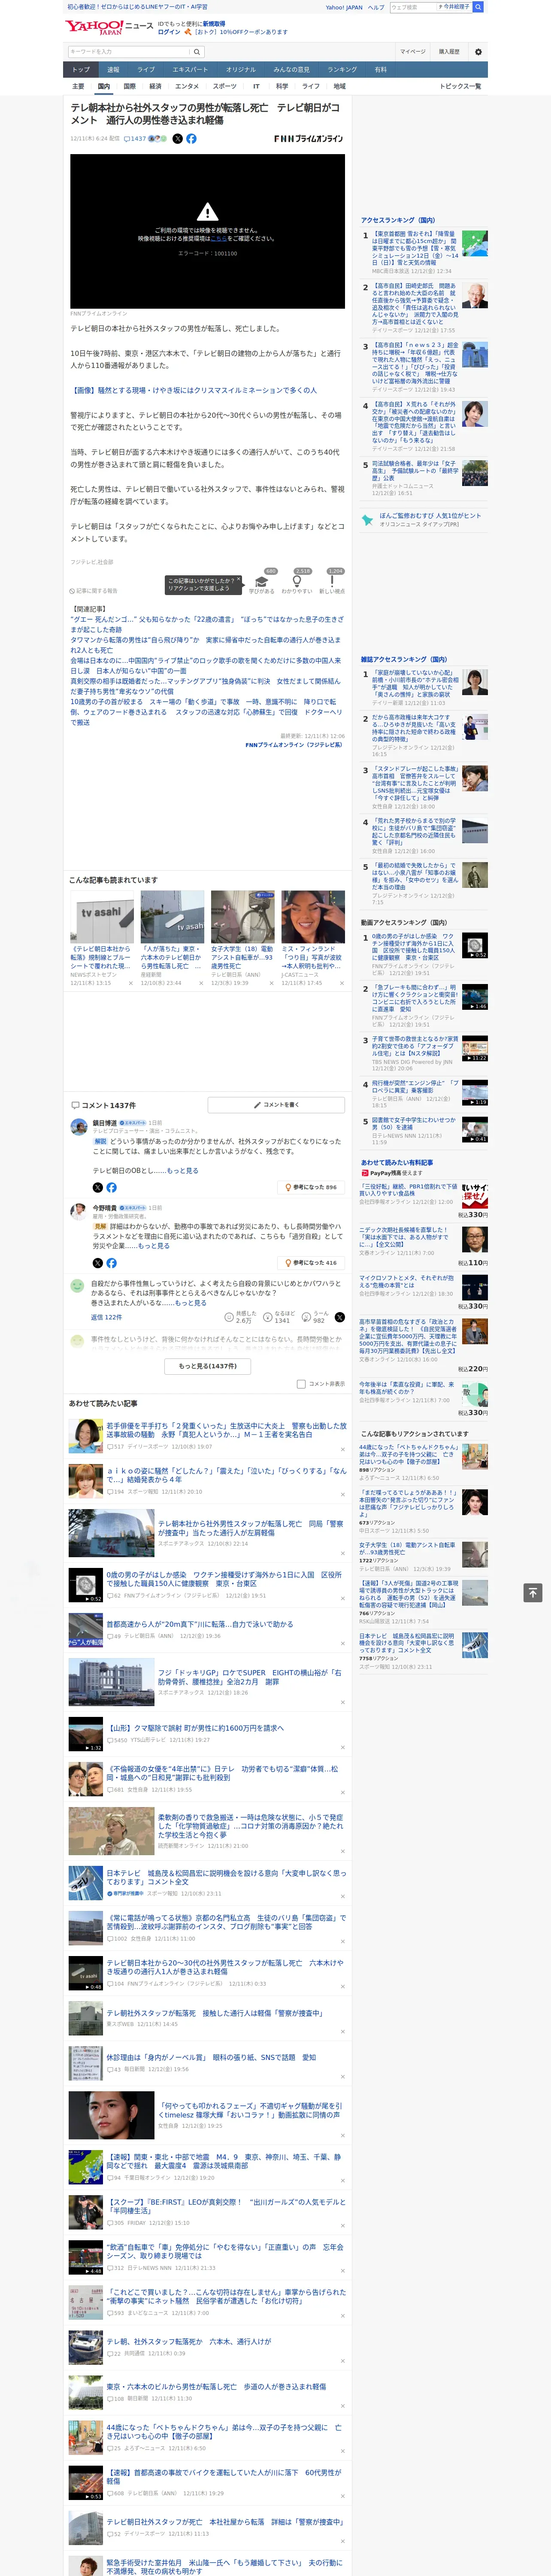Expand 今野晴貴 comment with もっと見る
Image resolution: width=551 pixels, height=2576 pixels.
click(153, 1246)
